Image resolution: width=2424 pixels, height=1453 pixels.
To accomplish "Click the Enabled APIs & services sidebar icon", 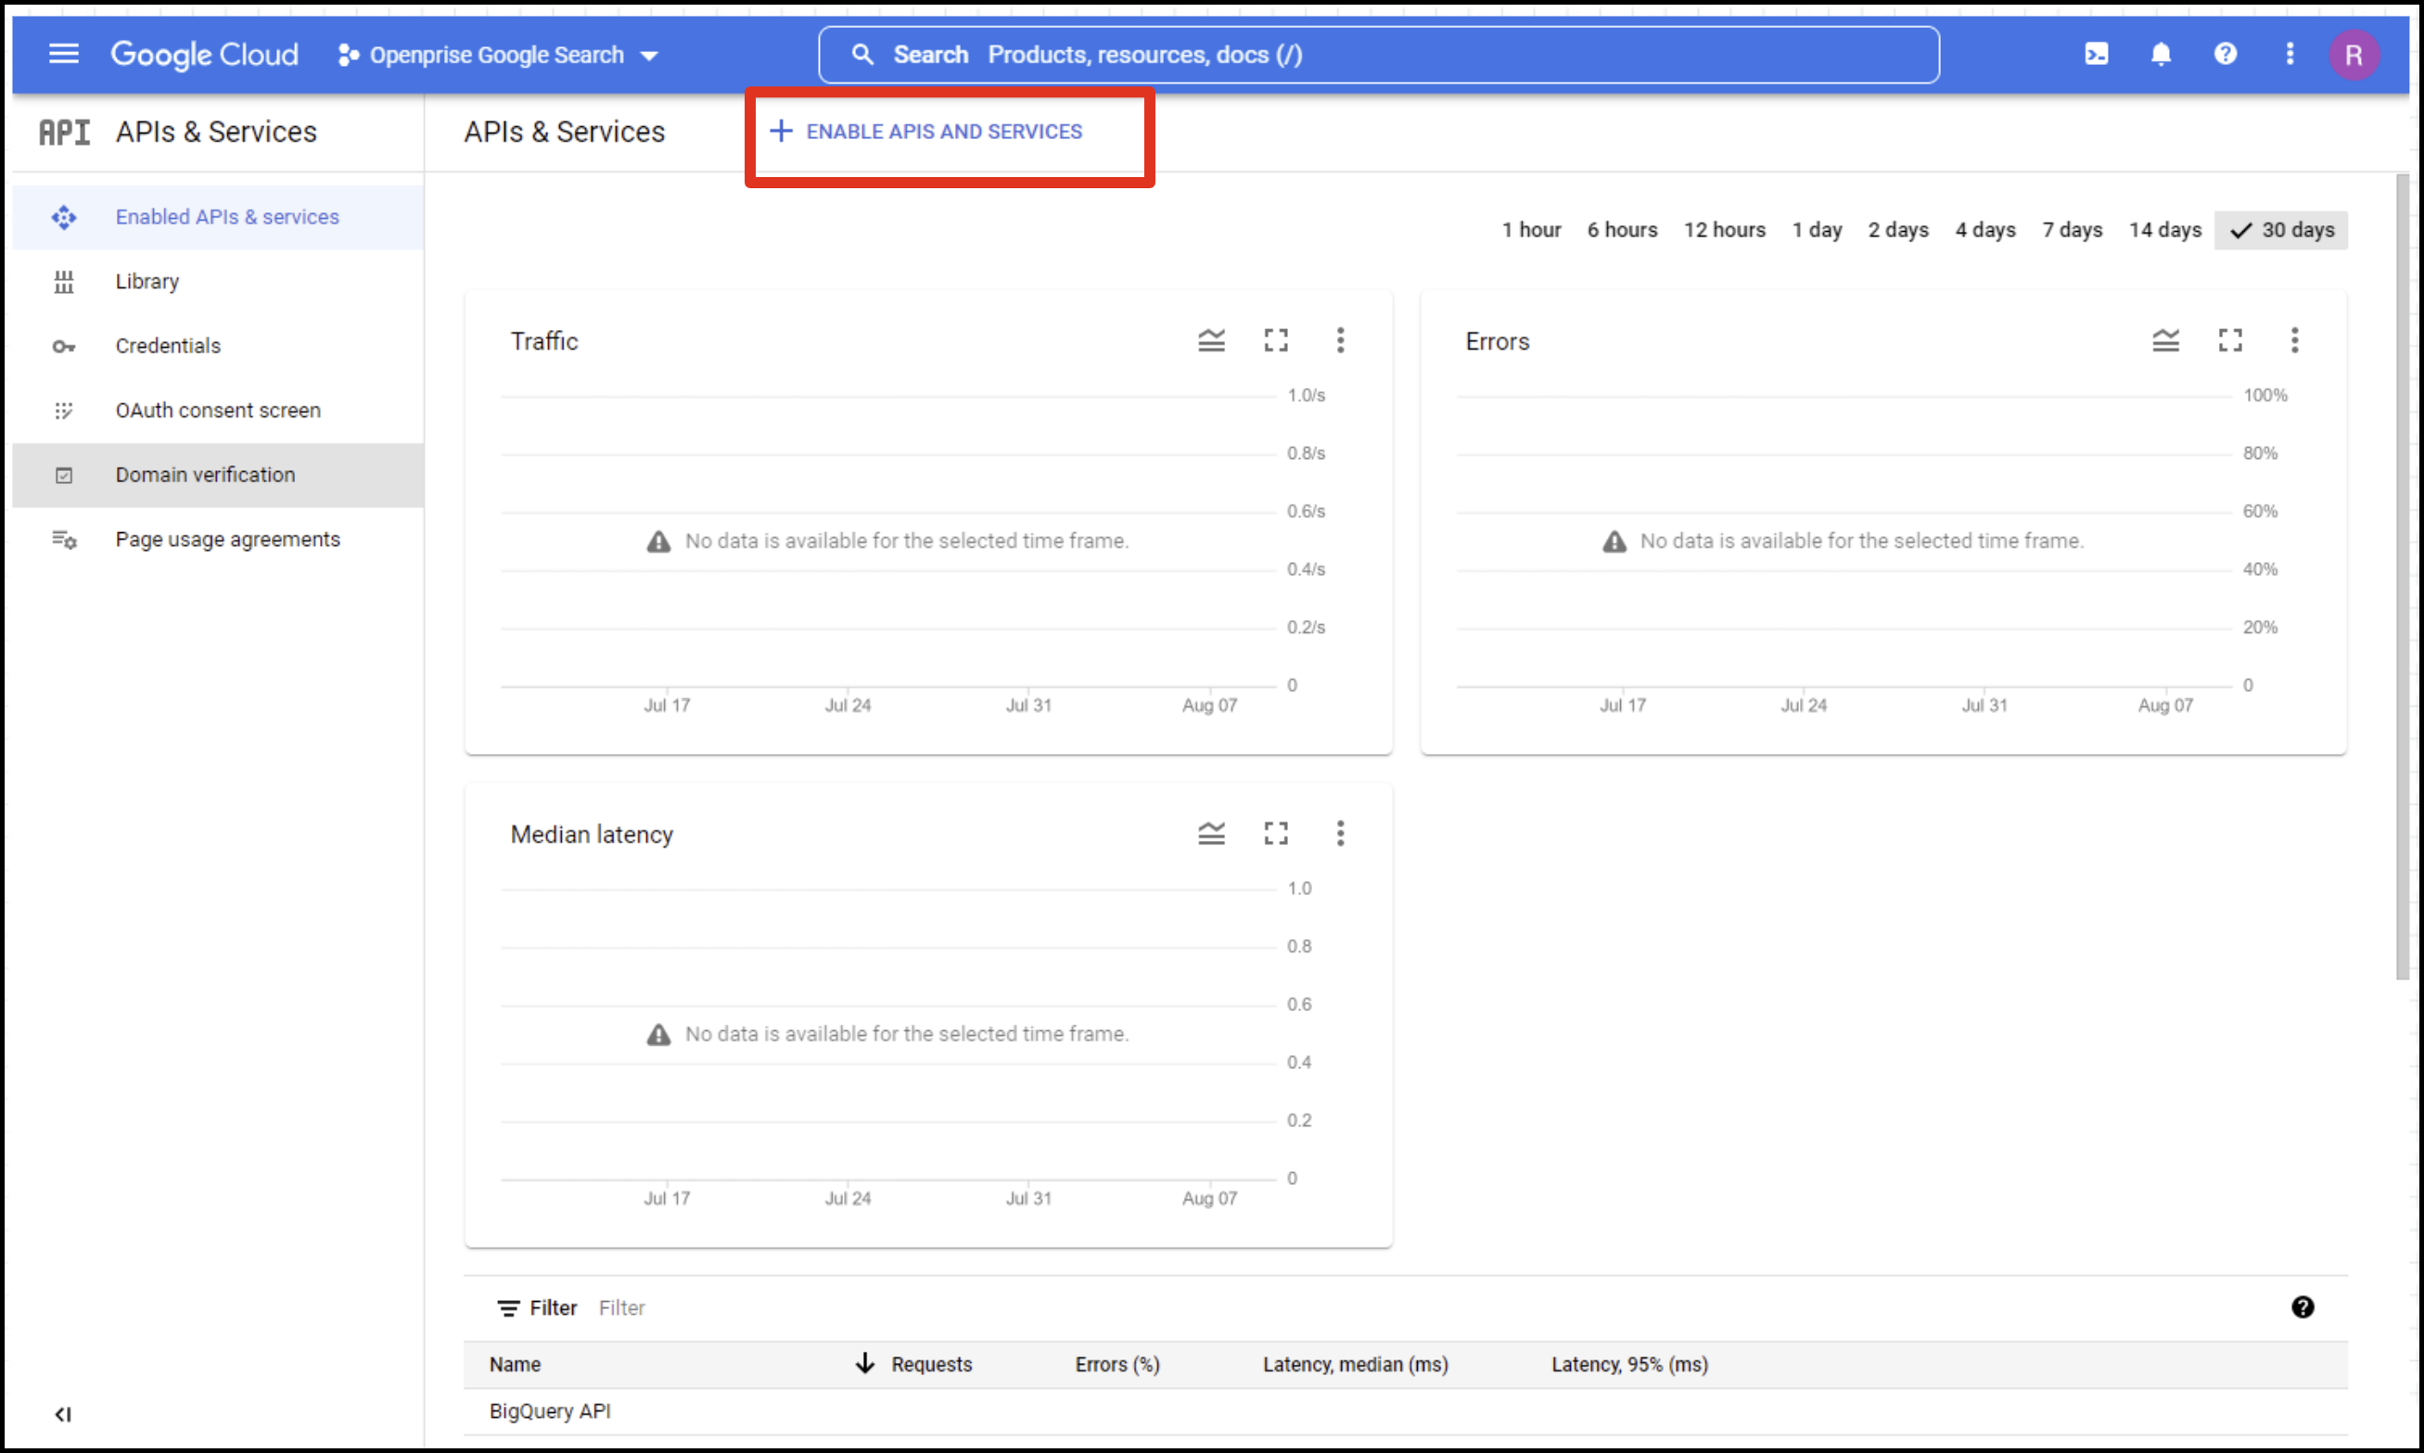I will [x=64, y=217].
